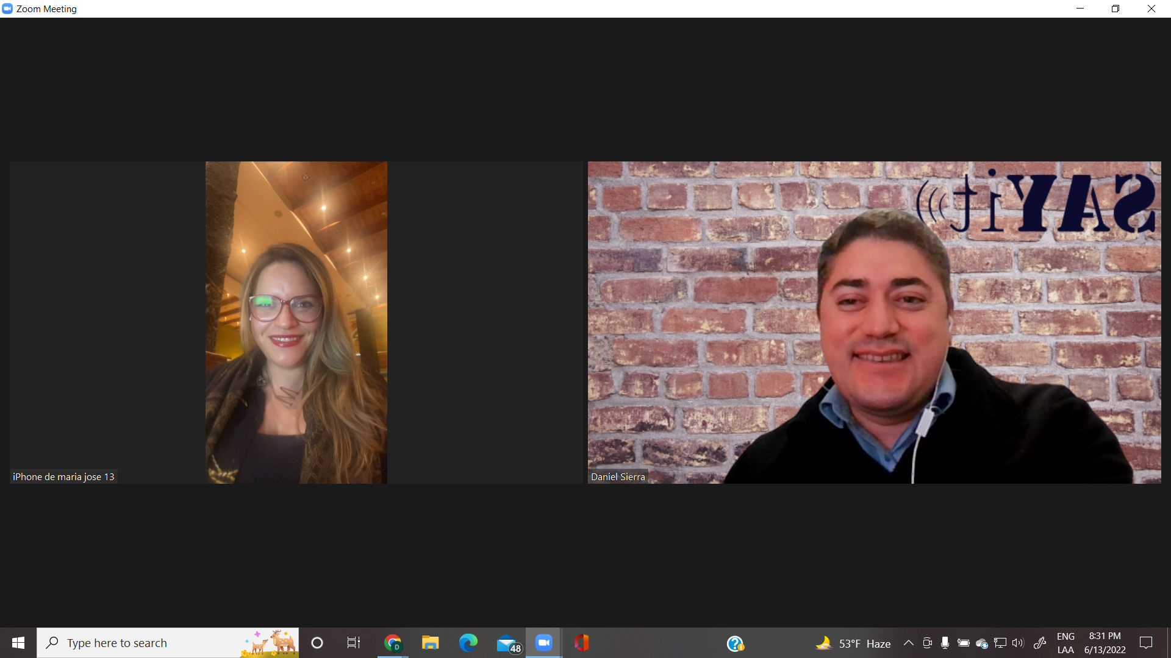Select Daniel Sierra's video tile
Viewport: 1171px width, 658px height.
[874, 322]
